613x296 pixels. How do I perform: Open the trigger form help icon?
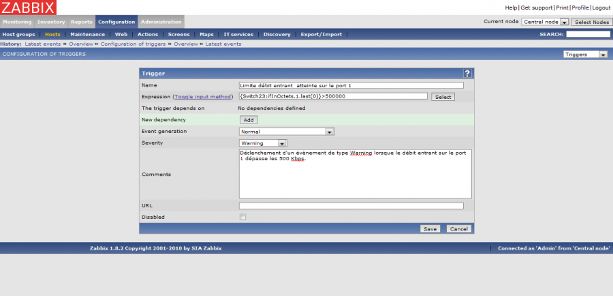(467, 74)
